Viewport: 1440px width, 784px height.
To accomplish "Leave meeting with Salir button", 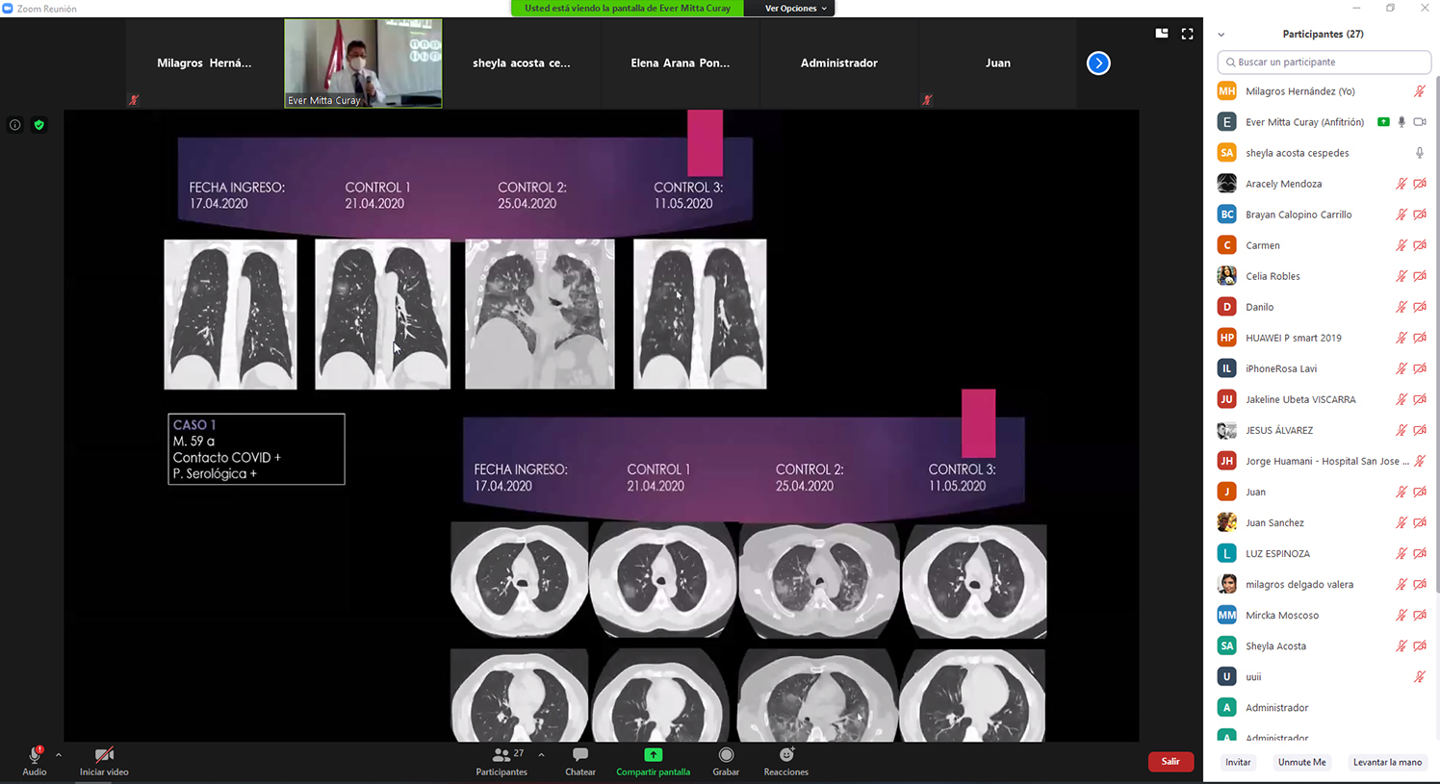I will tap(1170, 762).
